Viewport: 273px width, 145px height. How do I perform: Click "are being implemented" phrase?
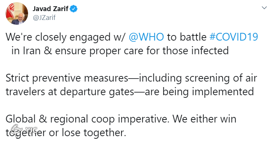tap(199, 92)
